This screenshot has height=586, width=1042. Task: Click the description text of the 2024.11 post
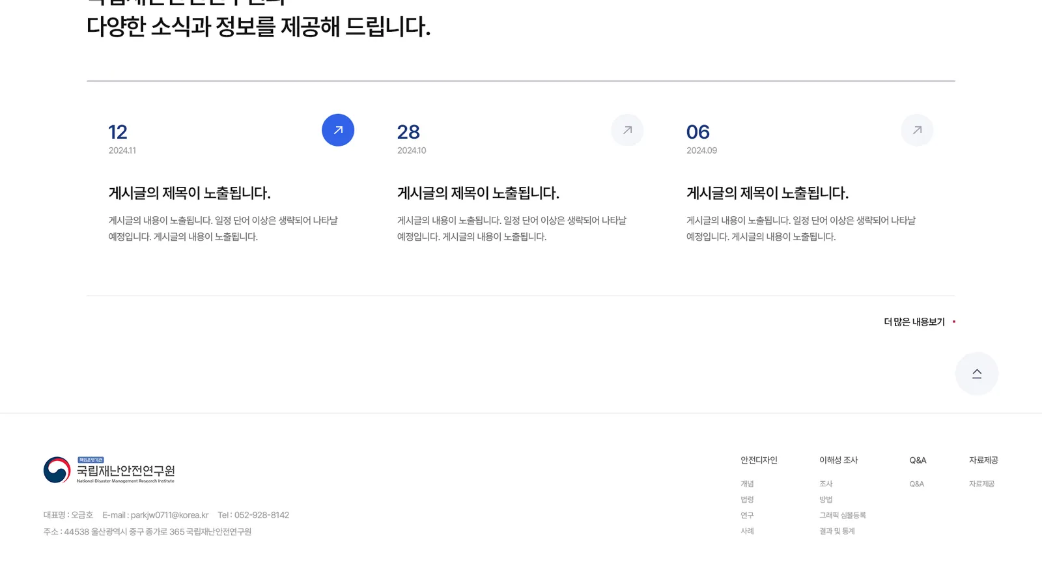[223, 229]
